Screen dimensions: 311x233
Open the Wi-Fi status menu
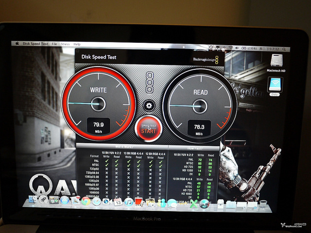[230, 48]
